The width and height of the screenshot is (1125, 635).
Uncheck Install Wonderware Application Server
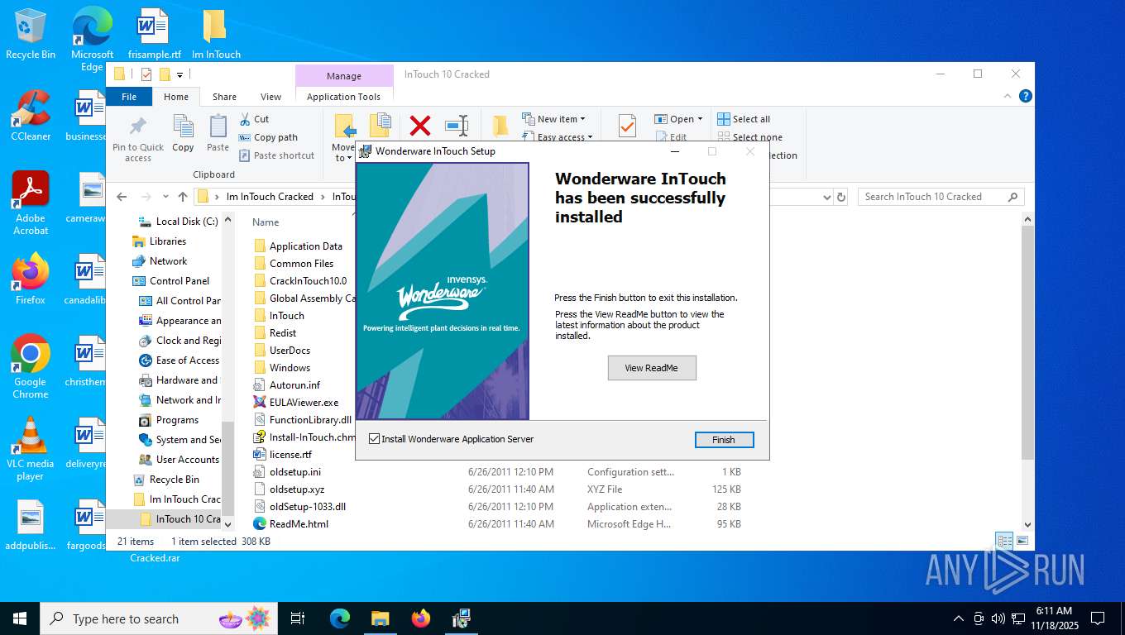tap(375, 439)
